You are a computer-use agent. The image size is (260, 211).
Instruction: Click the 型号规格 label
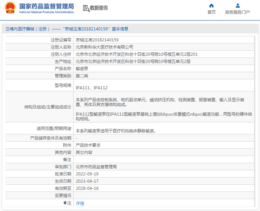coord(63,85)
